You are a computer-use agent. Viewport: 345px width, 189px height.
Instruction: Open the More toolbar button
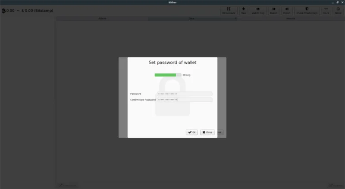point(326,11)
